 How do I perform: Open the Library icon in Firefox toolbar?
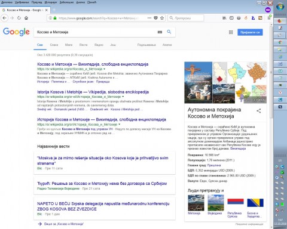click(224, 18)
